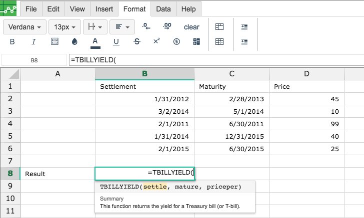
Task: Click the formula bar input field
Action: click(x=215, y=60)
